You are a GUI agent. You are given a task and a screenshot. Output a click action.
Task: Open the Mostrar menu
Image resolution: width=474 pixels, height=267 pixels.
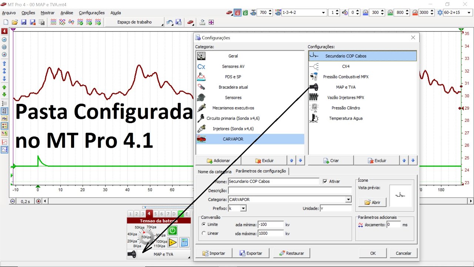[x=48, y=13]
